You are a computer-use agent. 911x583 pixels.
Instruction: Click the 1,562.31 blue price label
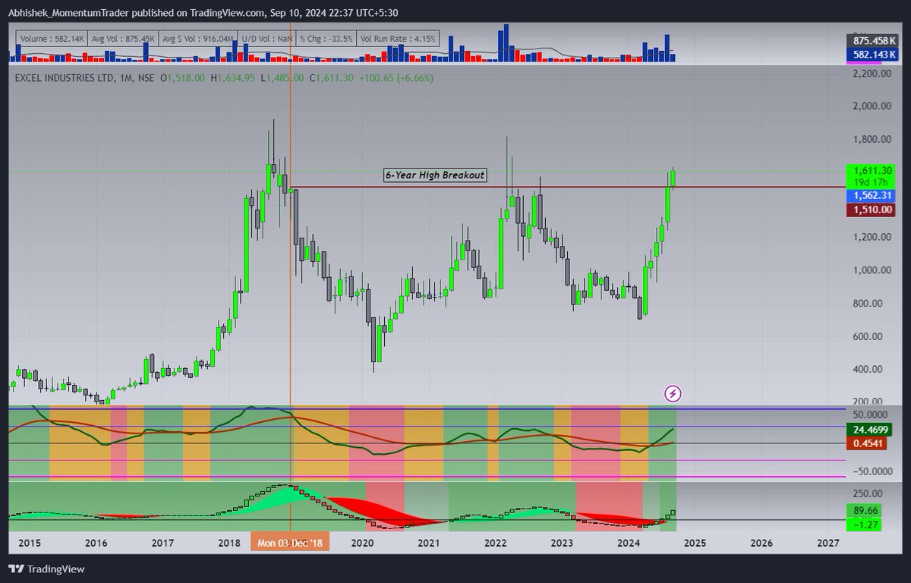point(871,196)
